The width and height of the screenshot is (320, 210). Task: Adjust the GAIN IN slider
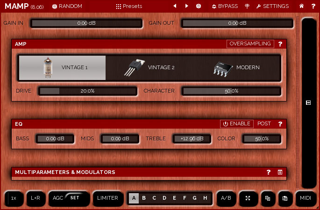[x=86, y=23]
